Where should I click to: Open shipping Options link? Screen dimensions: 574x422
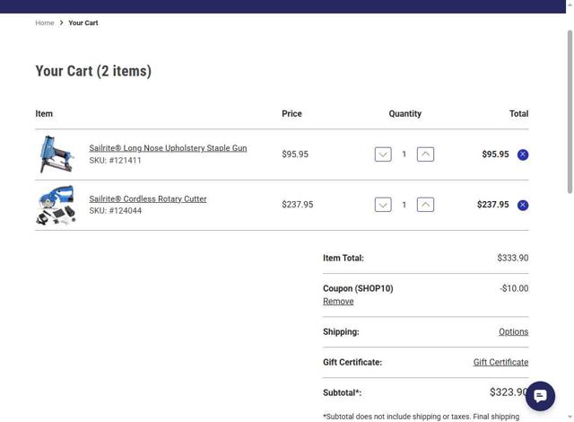[513, 331]
